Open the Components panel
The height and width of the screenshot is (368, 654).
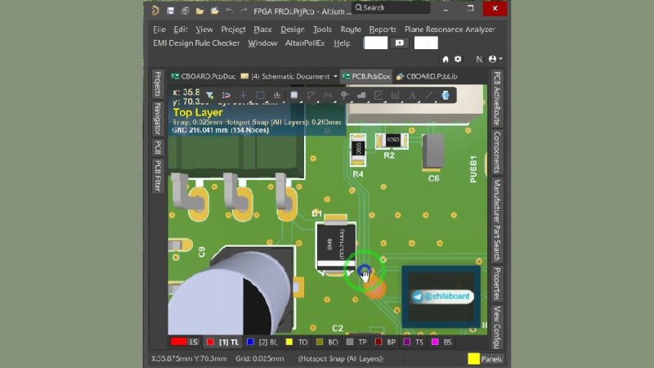tap(497, 152)
